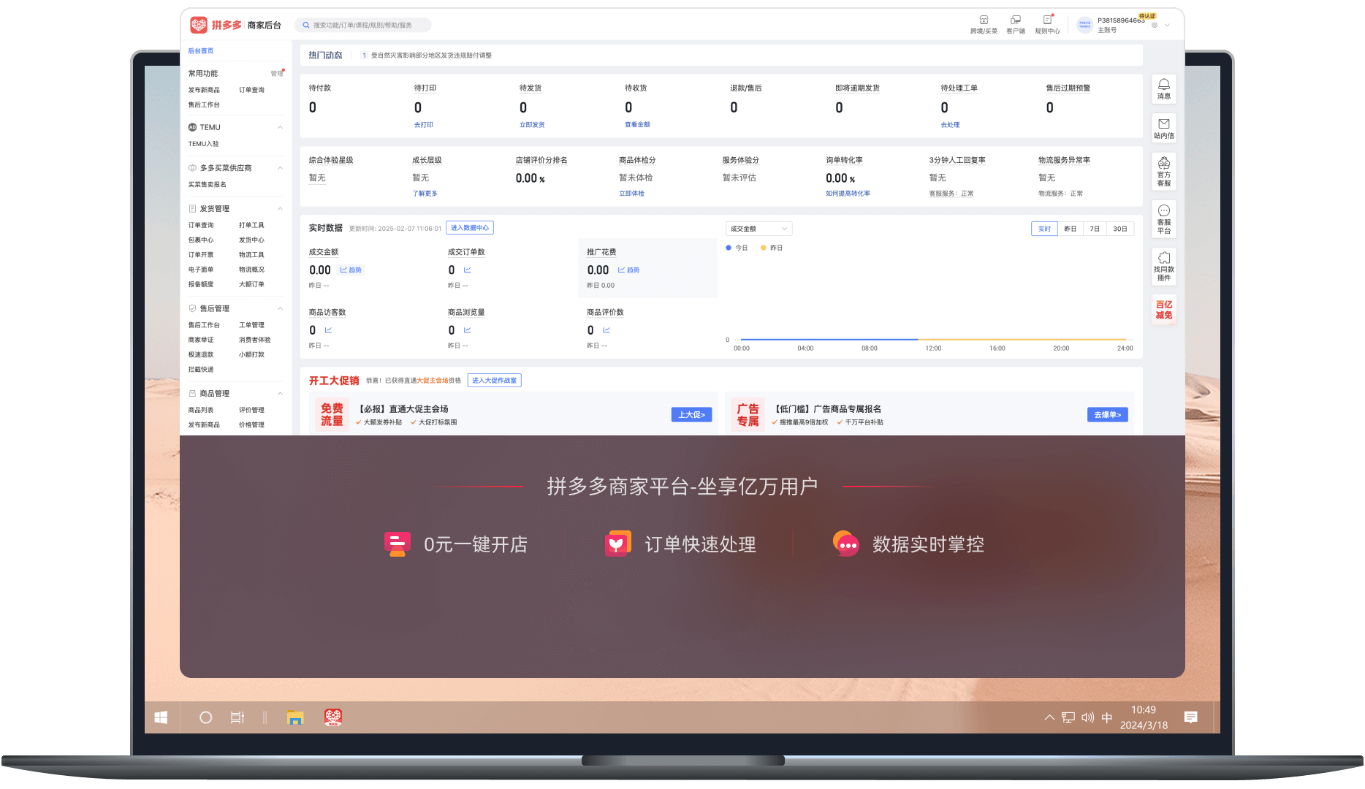Show trend chart icon for 商品浏览量

point(467,330)
